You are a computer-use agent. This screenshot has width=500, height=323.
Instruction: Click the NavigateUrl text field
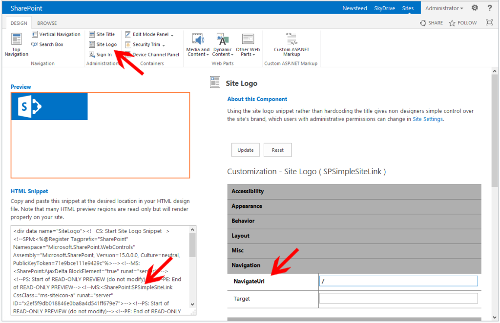[398, 281]
